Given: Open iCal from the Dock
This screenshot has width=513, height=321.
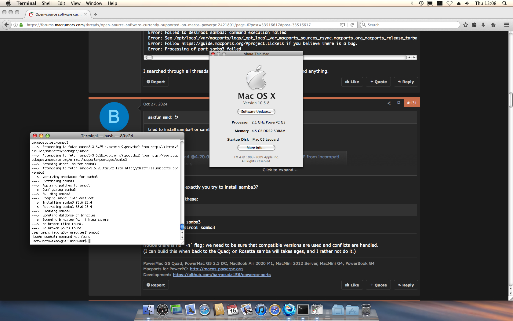Looking at the screenshot, I should pyautogui.click(x=233, y=310).
